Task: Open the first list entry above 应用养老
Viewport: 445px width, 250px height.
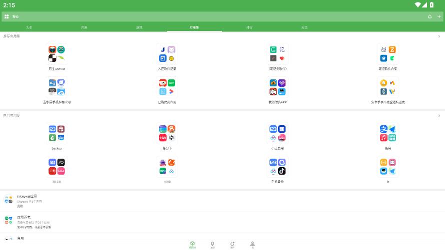Action: [x=222, y=201]
